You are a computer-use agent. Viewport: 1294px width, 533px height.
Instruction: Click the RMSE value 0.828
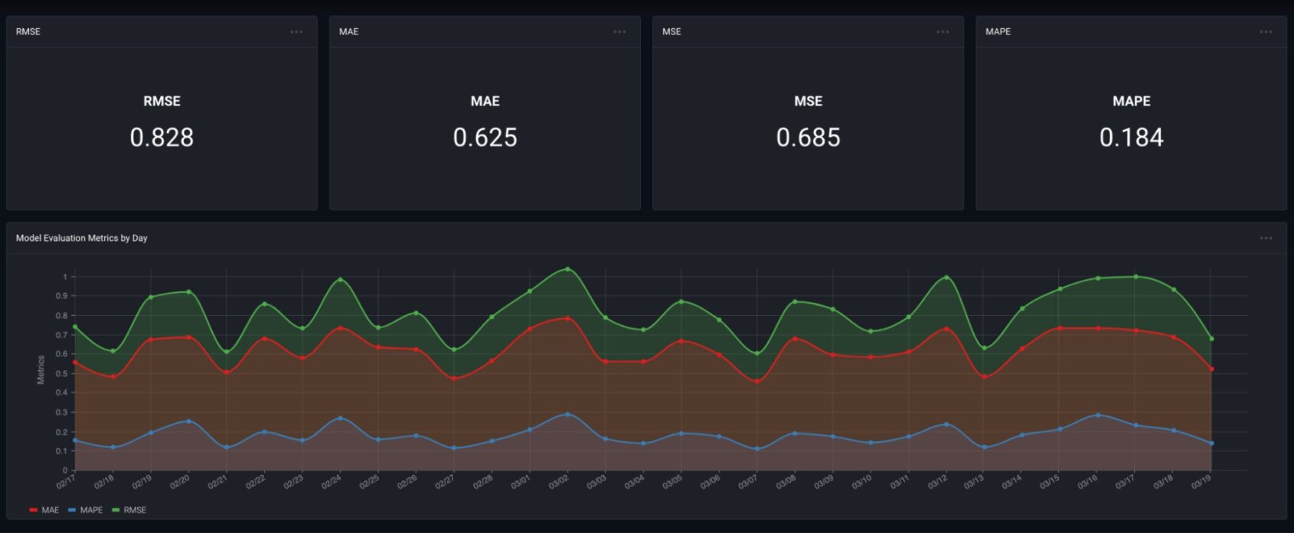point(162,138)
